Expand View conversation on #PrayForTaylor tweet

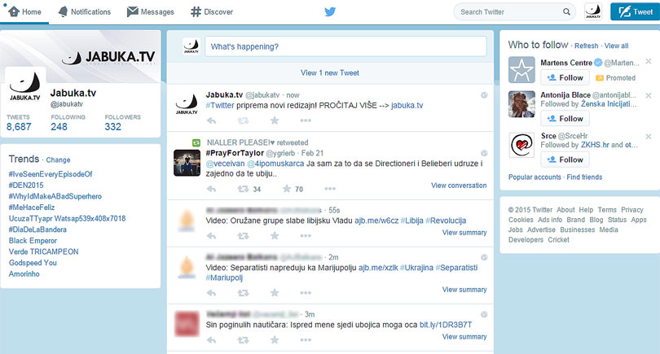pos(459,186)
